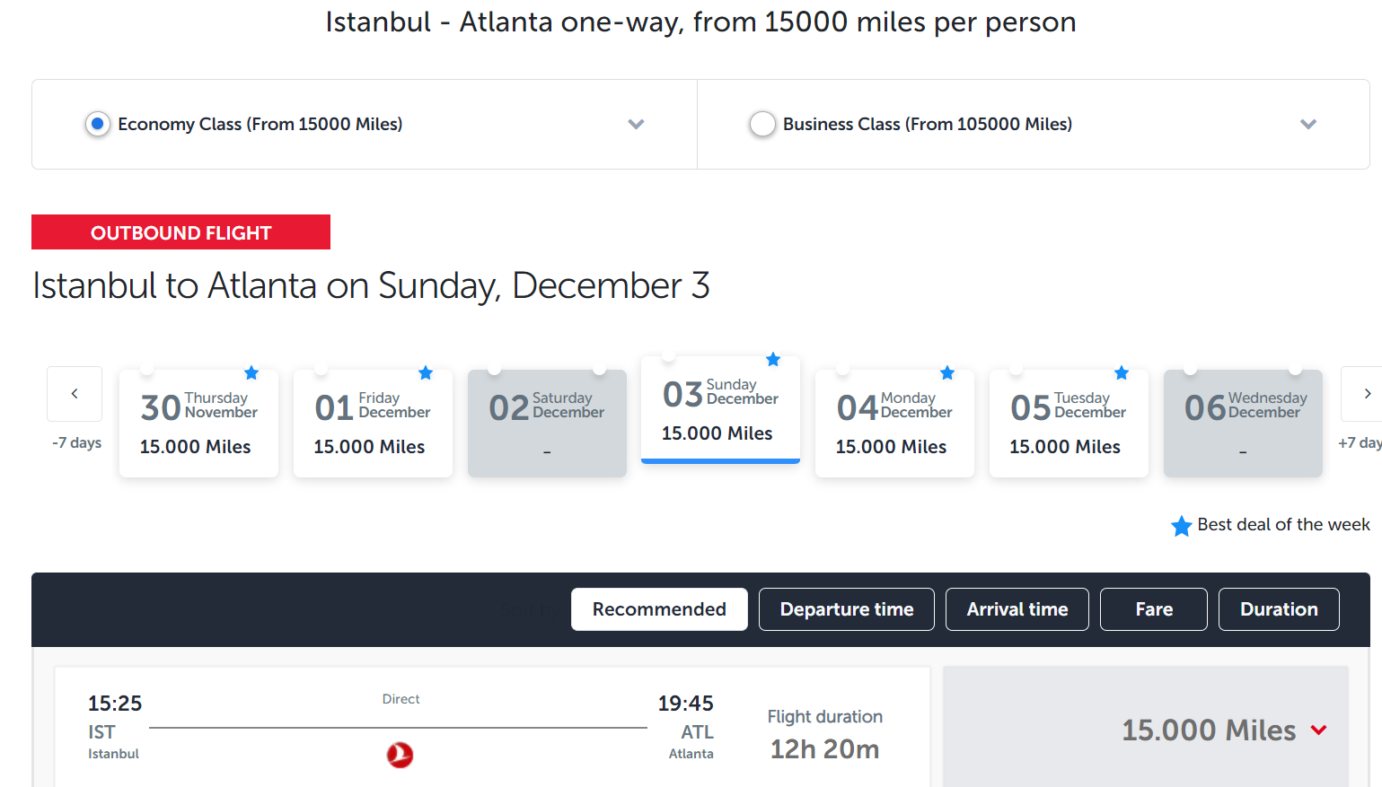Expand the Business Class details chevron
The height and width of the screenshot is (787, 1382).
(x=1308, y=124)
